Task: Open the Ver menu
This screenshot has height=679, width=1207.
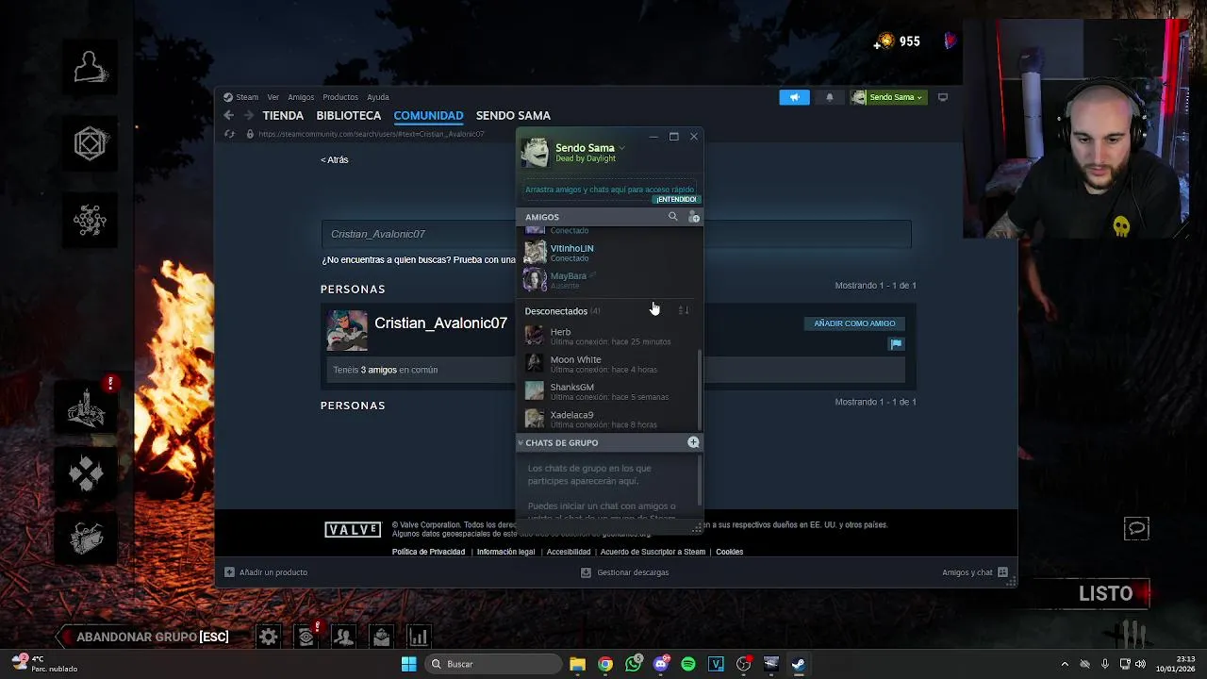Action: (x=273, y=97)
